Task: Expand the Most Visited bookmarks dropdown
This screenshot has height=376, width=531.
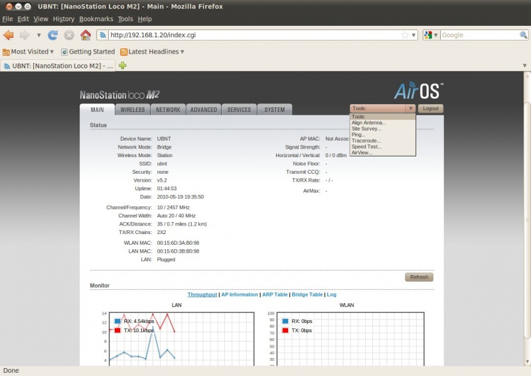Action: click(52, 52)
